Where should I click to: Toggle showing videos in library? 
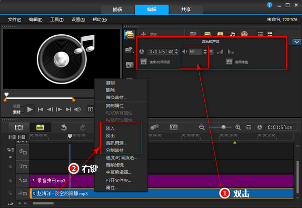coord(207,34)
